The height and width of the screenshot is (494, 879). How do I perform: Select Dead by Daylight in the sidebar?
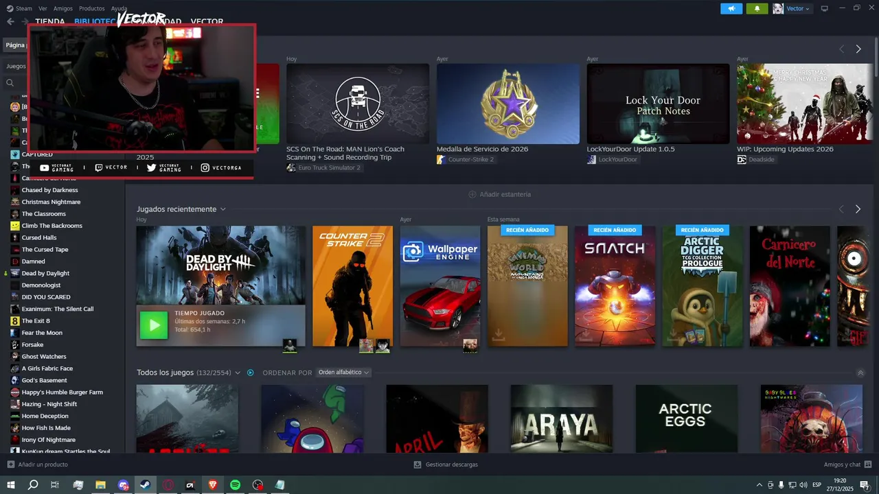pos(45,273)
